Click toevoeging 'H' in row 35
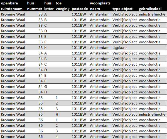 tap(57, 114)
